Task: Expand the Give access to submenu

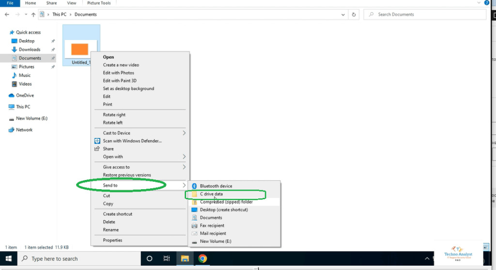Action: (184, 167)
